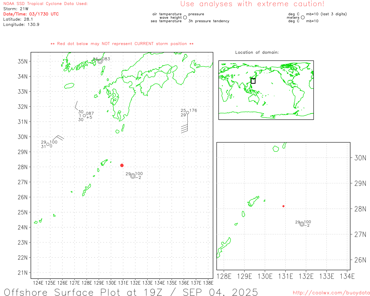Click the wind barb below station 176
The image size is (370, 296).
[185, 123]
